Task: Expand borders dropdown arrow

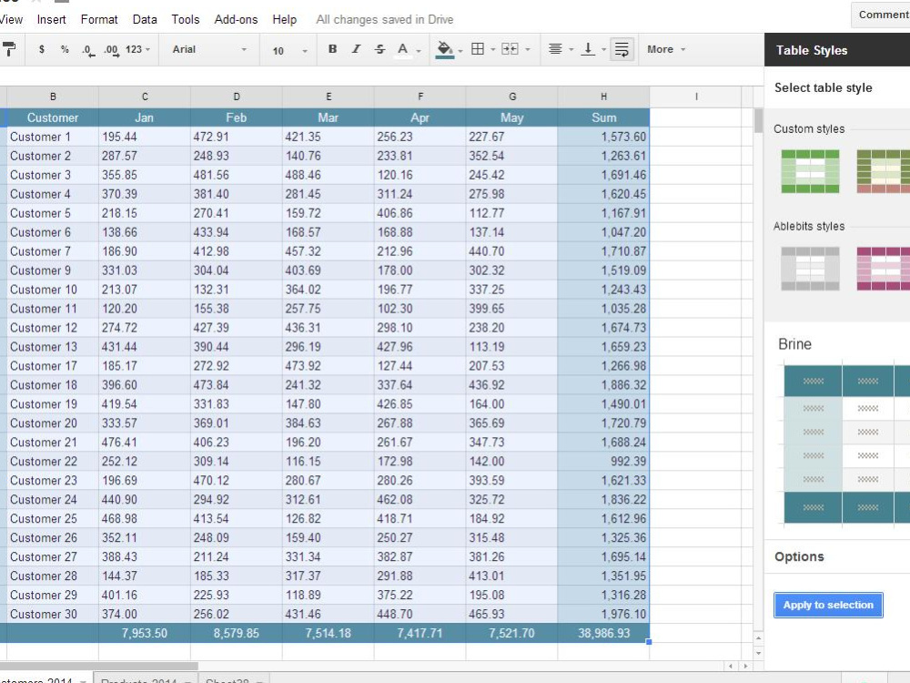Action: point(492,50)
